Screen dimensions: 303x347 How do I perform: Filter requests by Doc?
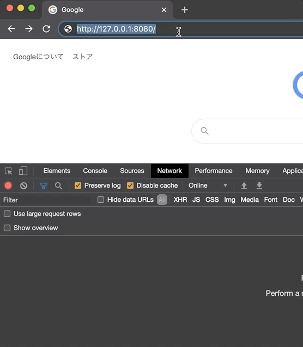(289, 200)
